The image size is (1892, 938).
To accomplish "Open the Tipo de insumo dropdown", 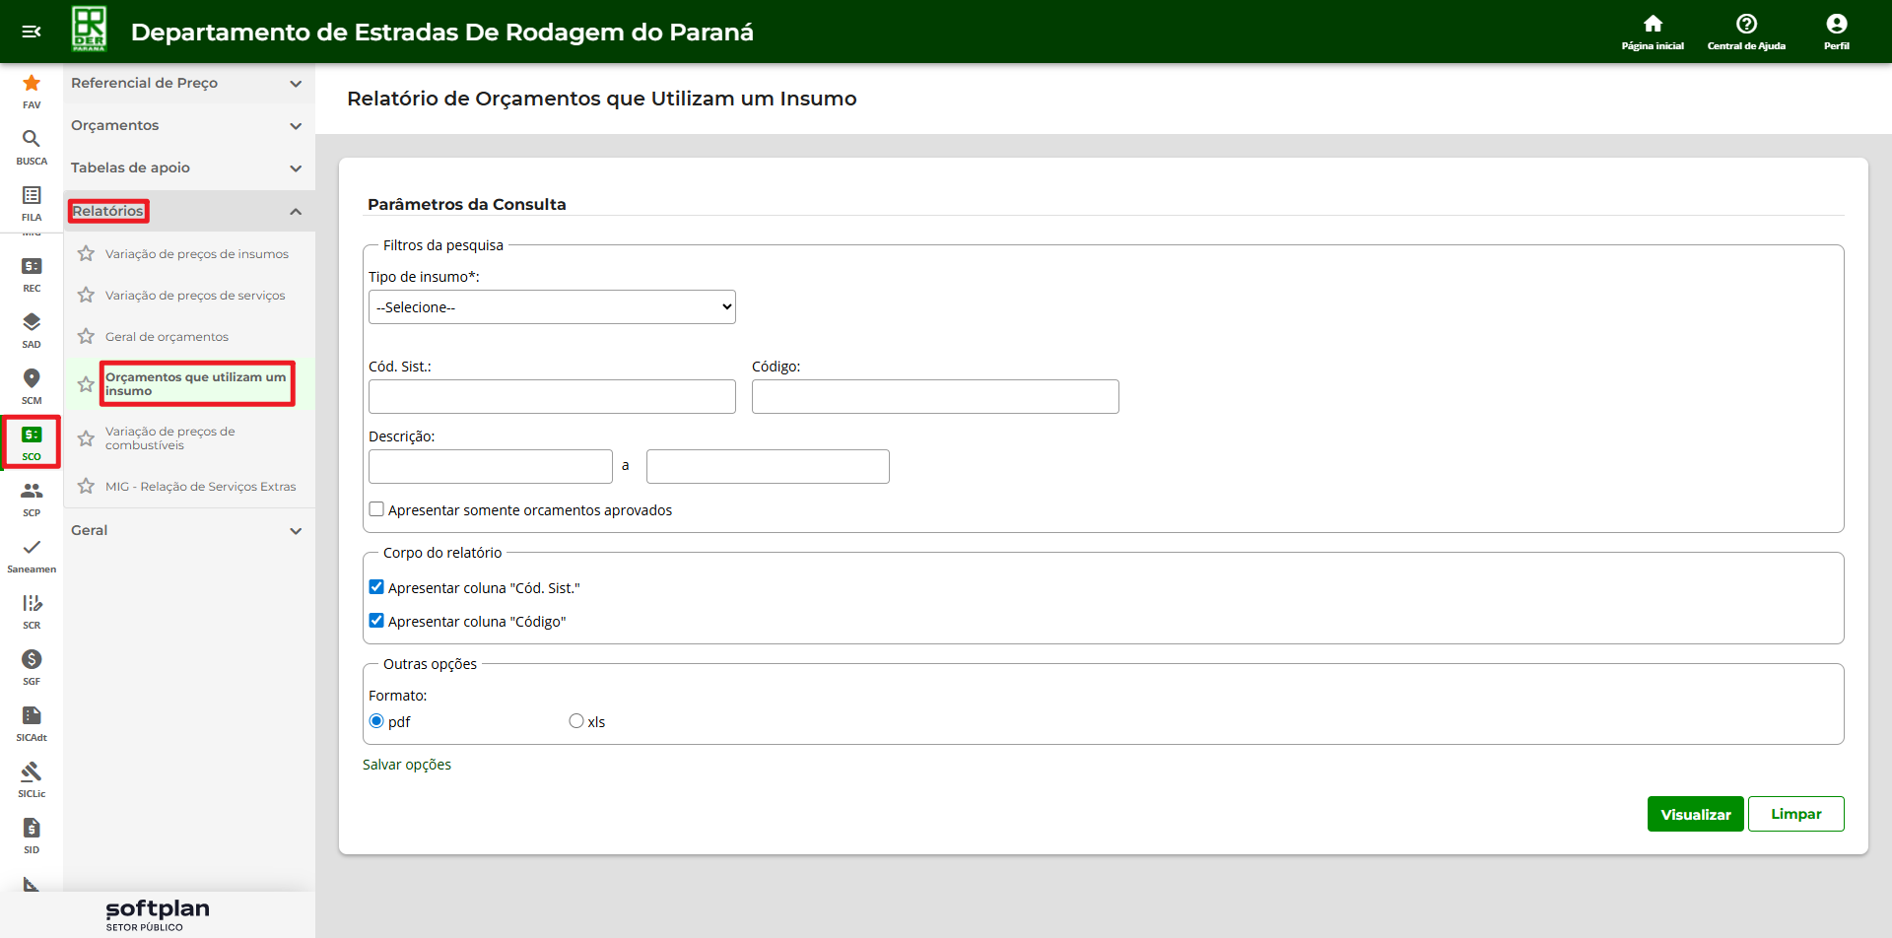I will click(552, 307).
